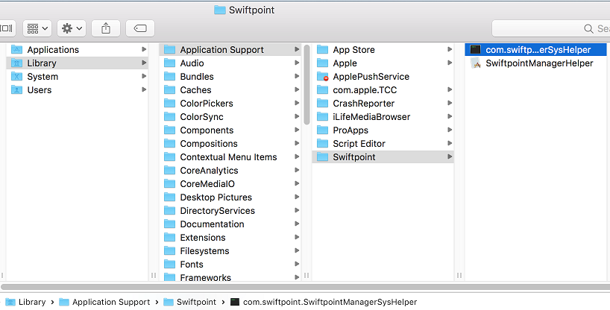Image resolution: width=610 pixels, height=310 pixels.
Task: Click the ProApps folder icon
Action: (322, 130)
